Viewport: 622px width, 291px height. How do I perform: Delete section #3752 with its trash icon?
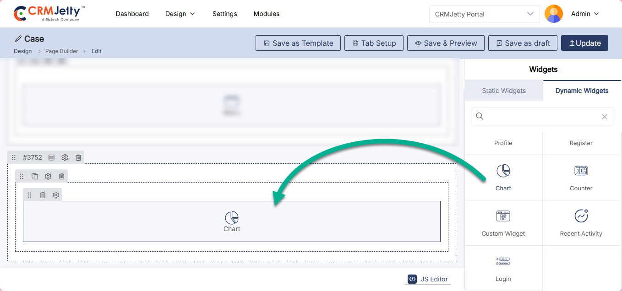(78, 157)
